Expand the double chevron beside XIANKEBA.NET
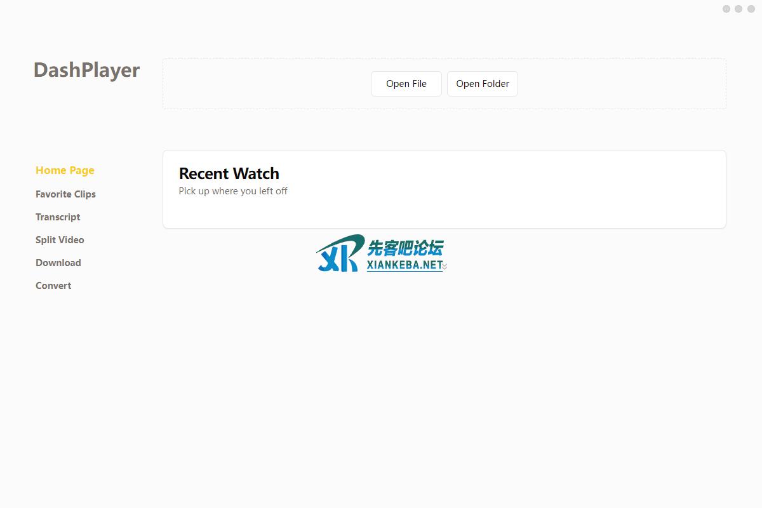 [x=444, y=267]
